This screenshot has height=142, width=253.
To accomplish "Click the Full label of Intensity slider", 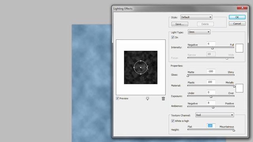I will (232, 45).
